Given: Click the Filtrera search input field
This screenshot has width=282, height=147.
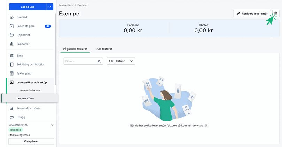Looking at the screenshot, I should [81, 61].
